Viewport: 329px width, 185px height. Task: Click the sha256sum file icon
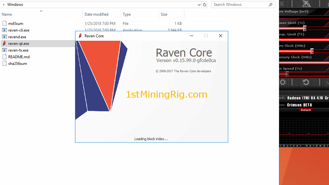tap(4, 64)
